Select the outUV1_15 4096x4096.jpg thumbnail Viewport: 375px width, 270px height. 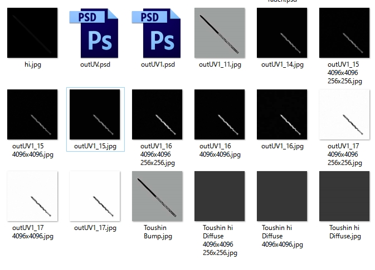click(32, 114)
